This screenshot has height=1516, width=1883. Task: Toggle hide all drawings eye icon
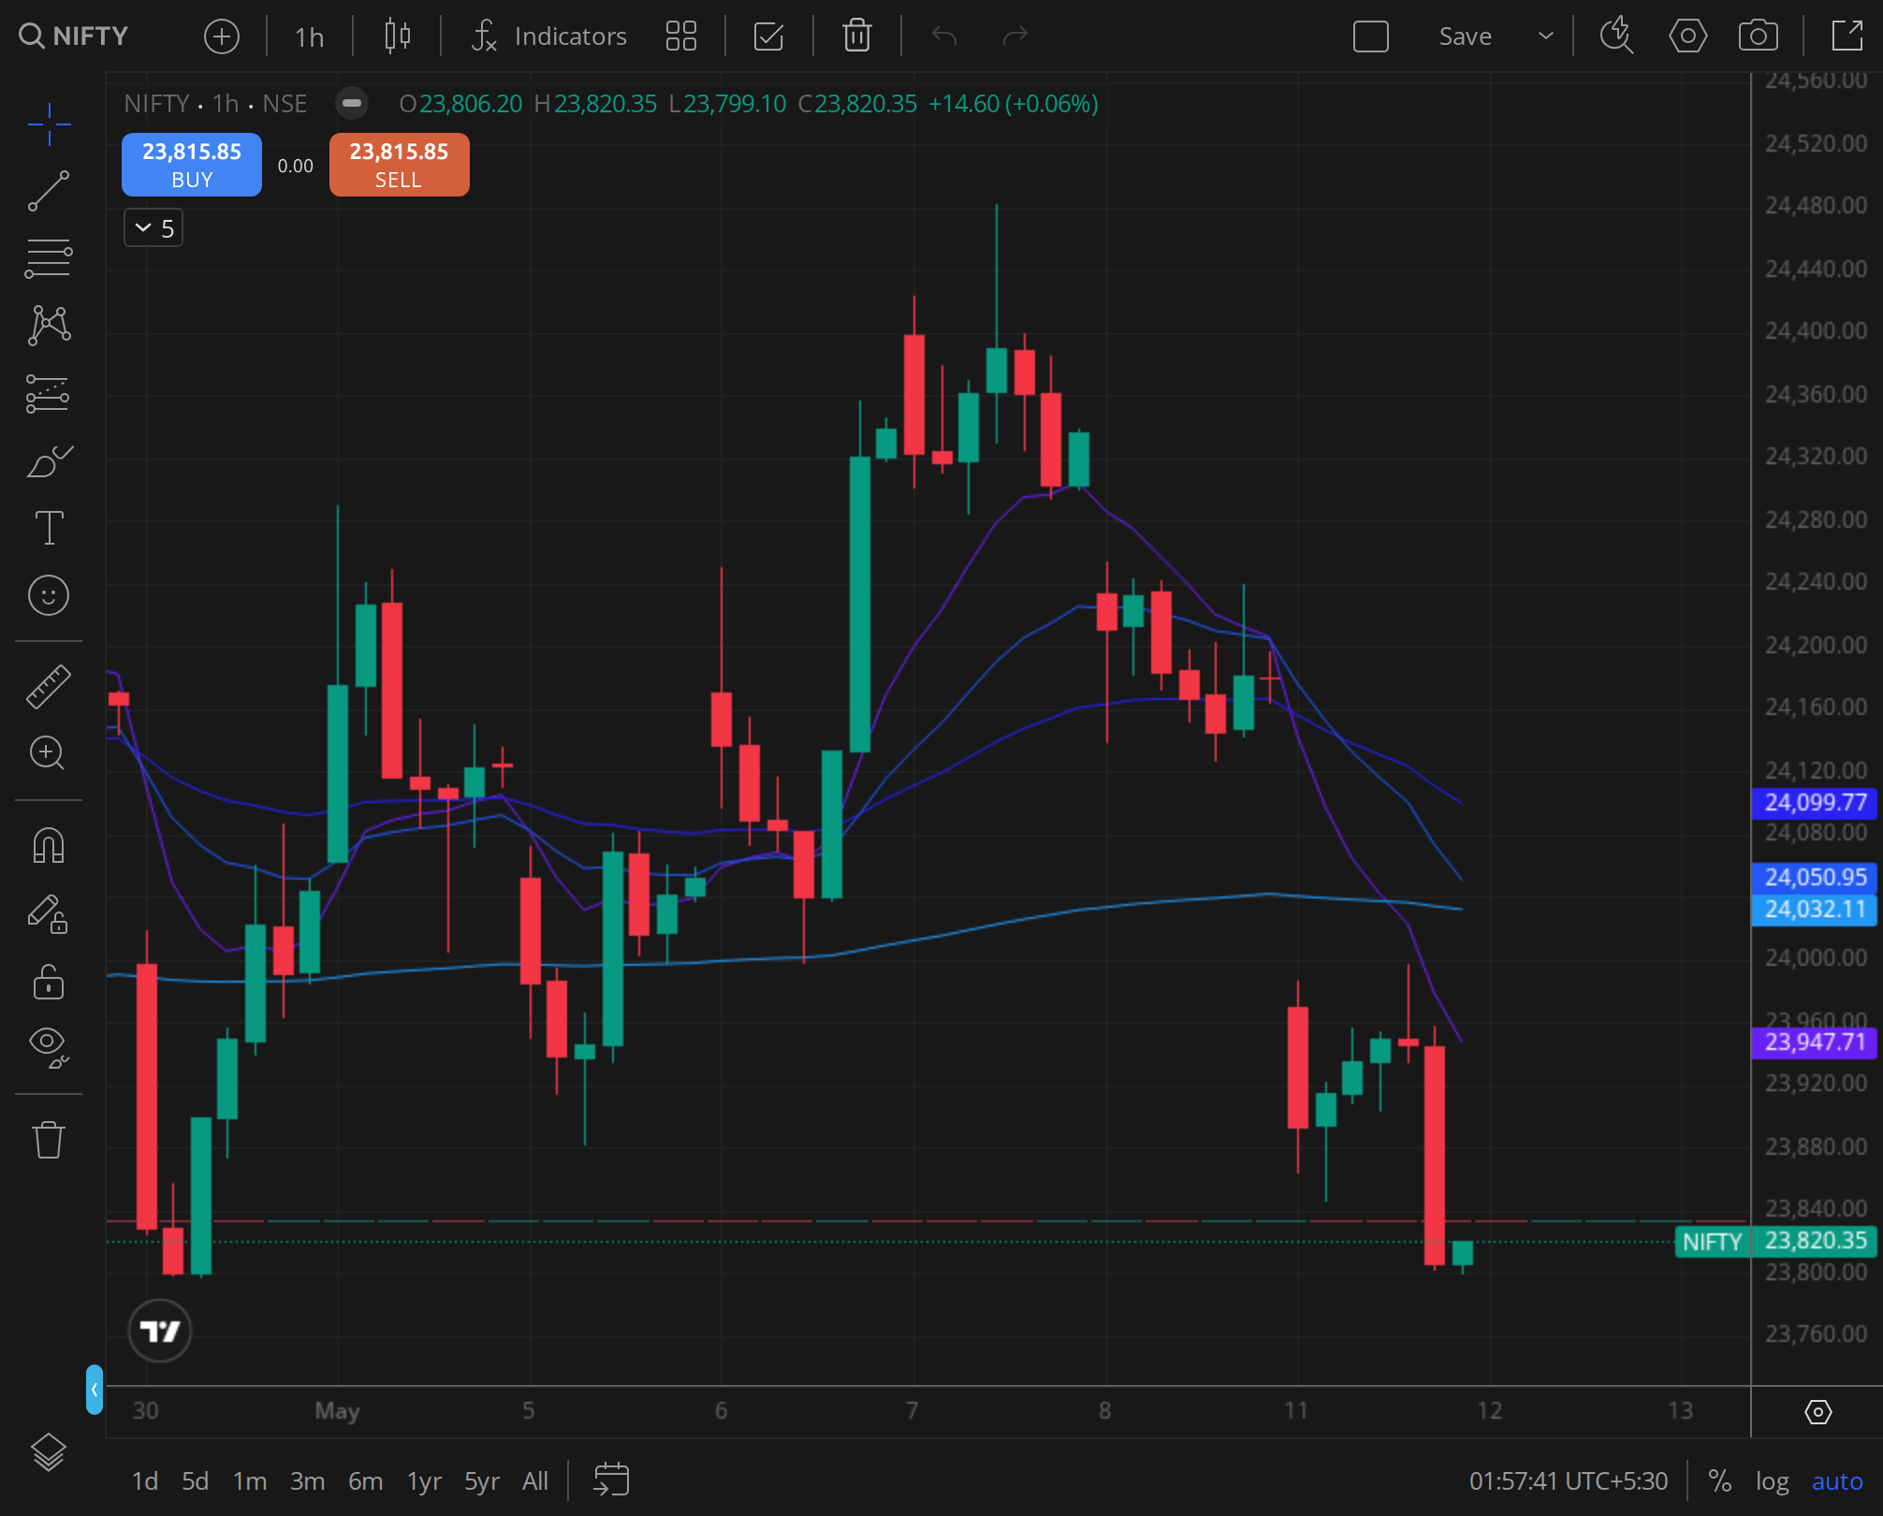[x=49, y=1047]
